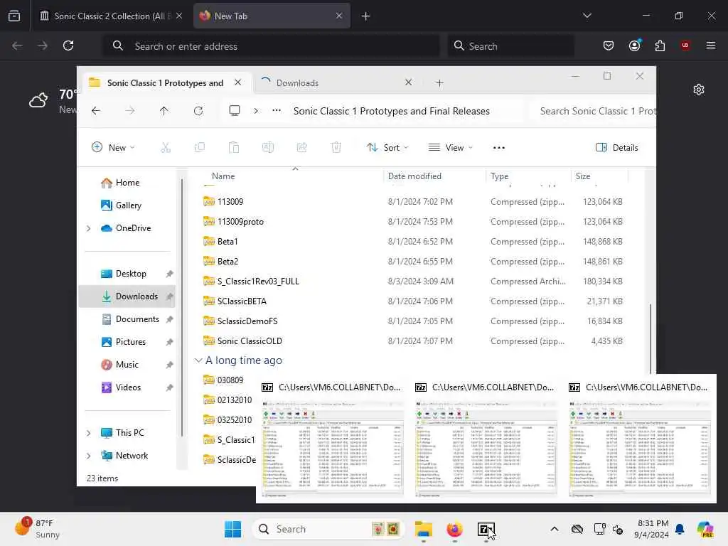728x546 pixels.
Task: Select Home in the navigation pane
Action: [x=127, y=183]
